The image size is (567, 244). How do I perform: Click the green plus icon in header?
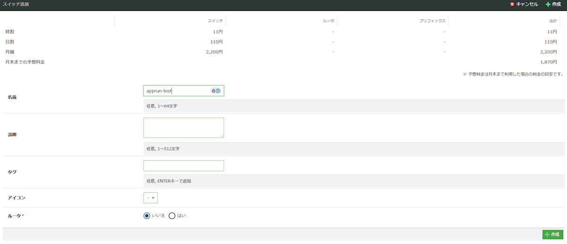(548, 4)
